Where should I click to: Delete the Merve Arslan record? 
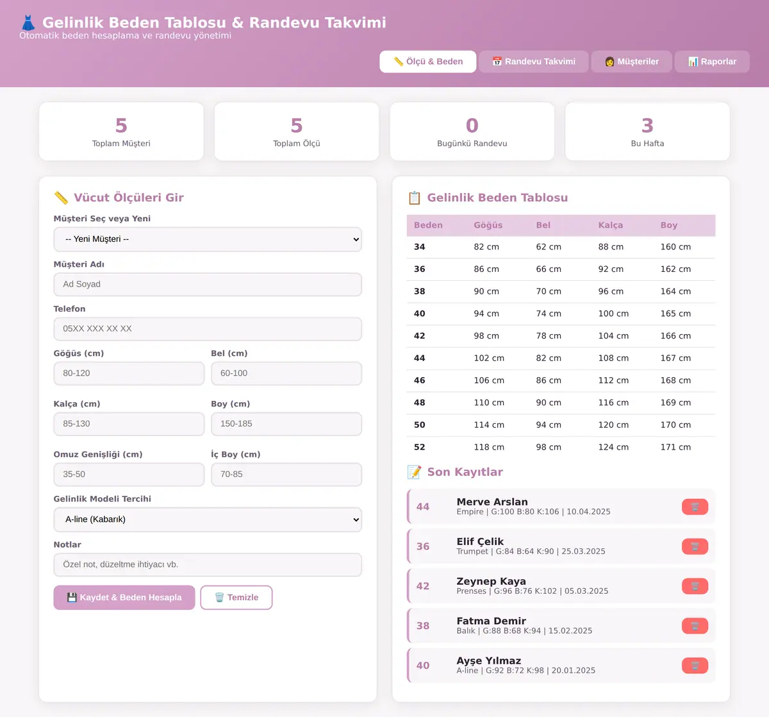695,507
